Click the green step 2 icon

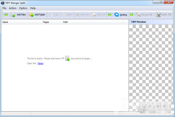[110, 14]
